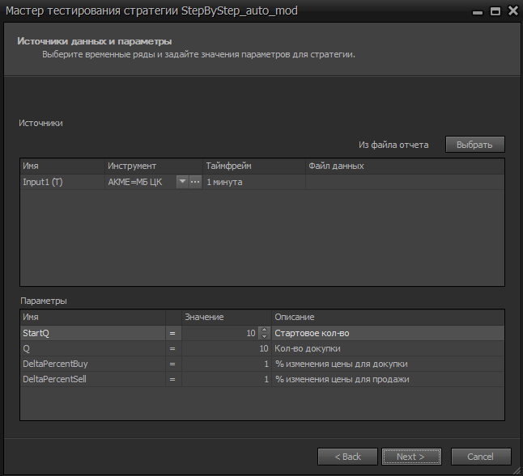This screenshot has height=476, width=523.
Task: Click the Q value cell showing 10
Action: pyautogui.click(x=227, y=348)
